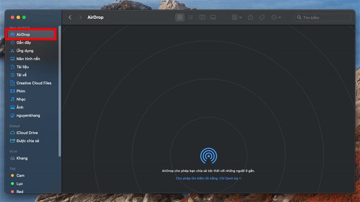Click the Nhạc music note icon
This screenshot has height=202, width=360.
[x=13, y=99]
